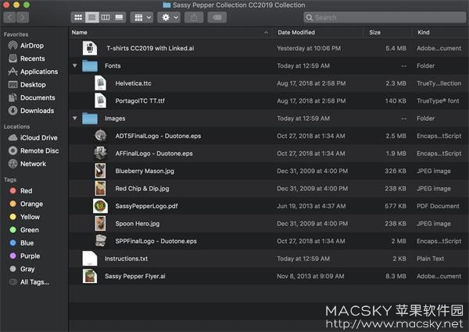469x332 pixels.
Task: Select the Images folder icon
Action: [90, 118]
